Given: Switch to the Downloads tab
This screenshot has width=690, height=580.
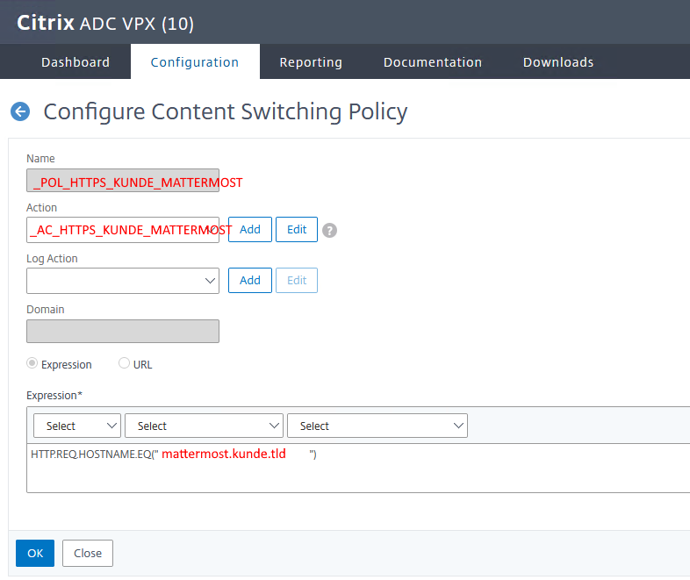Looking at the screenshot, I should point(558,62).
